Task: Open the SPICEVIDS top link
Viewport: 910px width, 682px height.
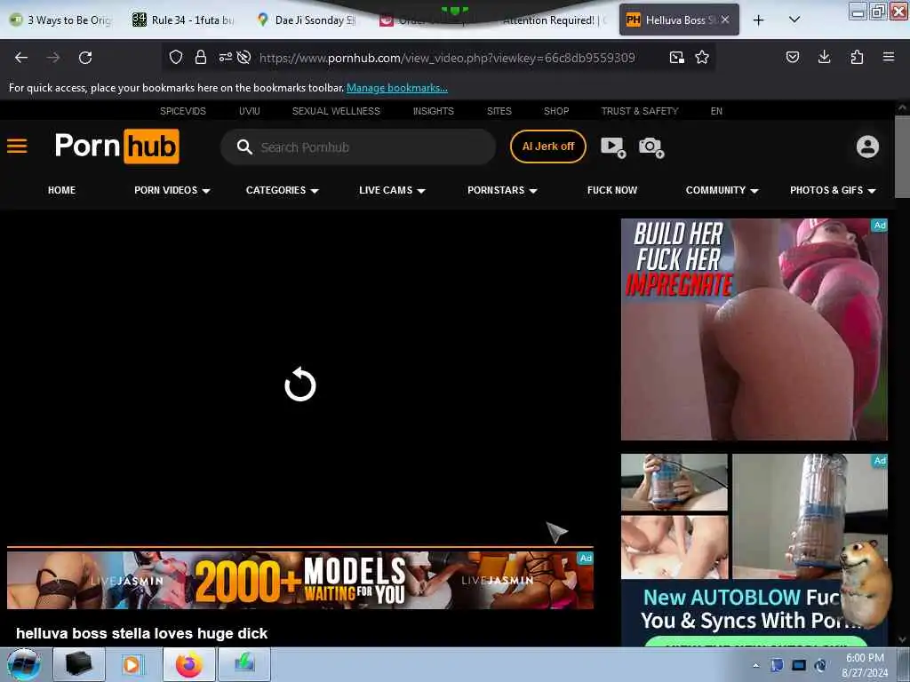Action: coord(183,111)
